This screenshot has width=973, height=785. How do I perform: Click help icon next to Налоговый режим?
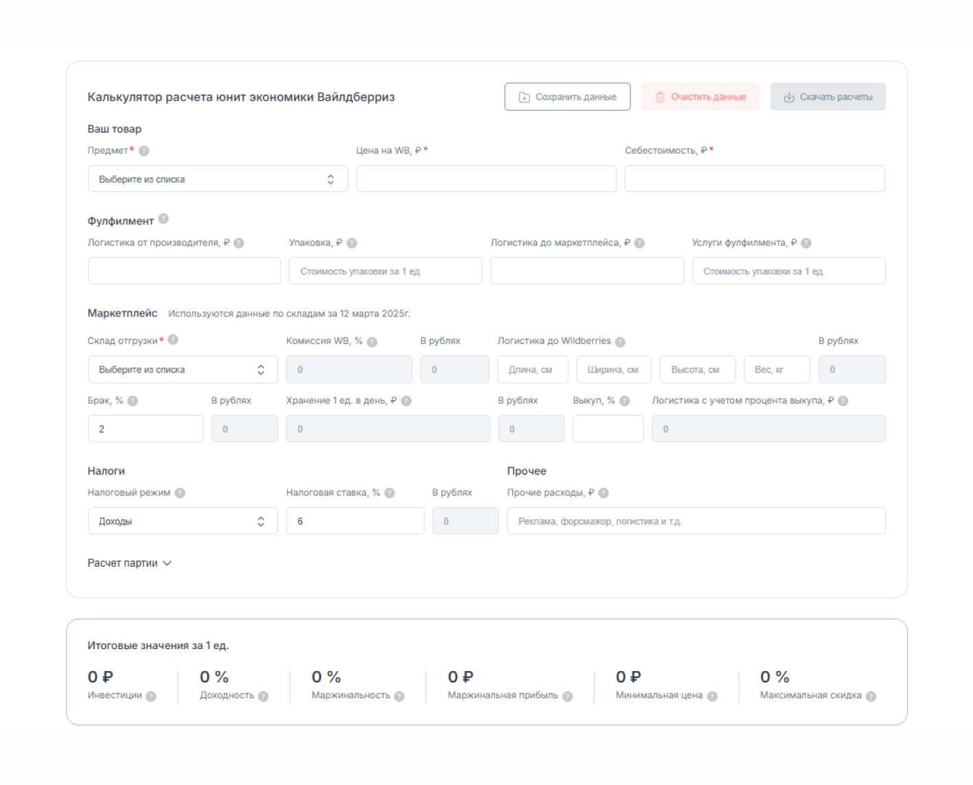coord(180,493)
